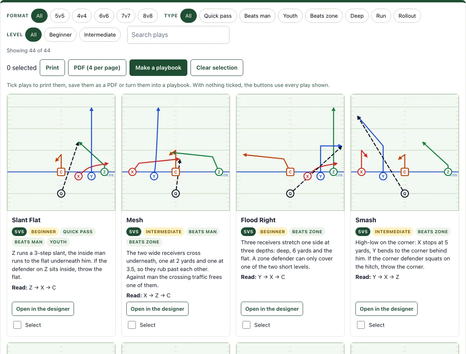The width and height of the screenshot is (466, 354).
Task: Filter format by 7v7
Action: point(126,16)
